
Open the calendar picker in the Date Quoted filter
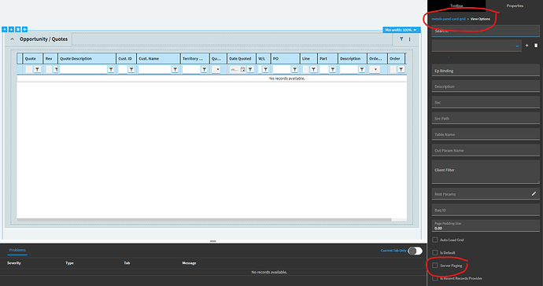242,69
